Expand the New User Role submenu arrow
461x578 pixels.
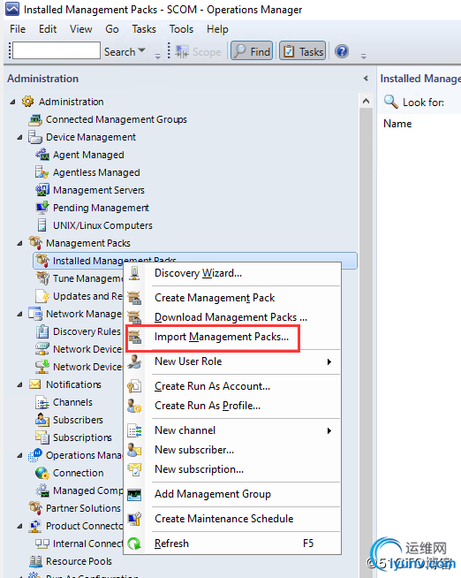point(329,361)
